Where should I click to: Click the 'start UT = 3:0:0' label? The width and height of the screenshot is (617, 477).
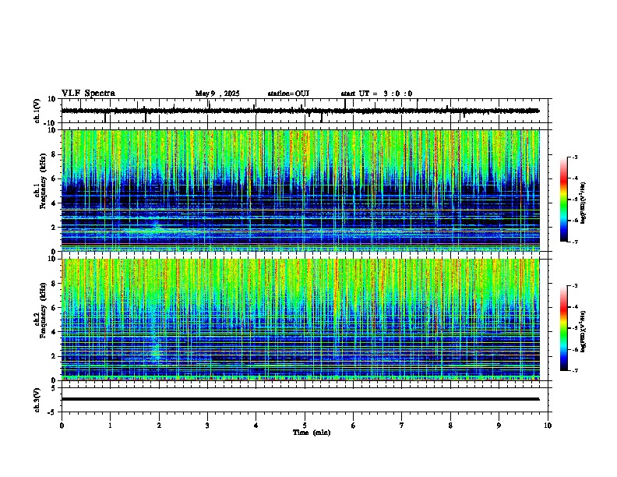pos(376,94)
